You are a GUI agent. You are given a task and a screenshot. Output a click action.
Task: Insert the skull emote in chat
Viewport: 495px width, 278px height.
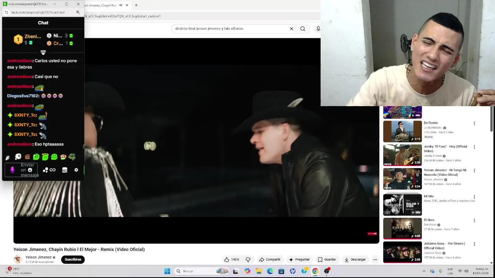coord(18,157)
